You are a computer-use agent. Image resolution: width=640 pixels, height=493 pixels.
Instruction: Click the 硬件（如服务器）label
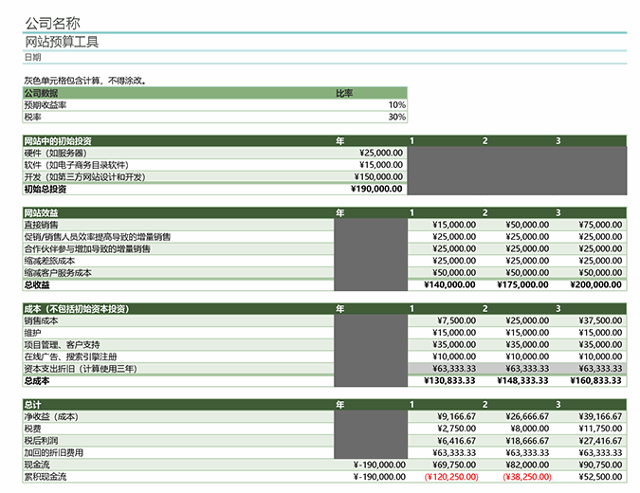point(56,153)
